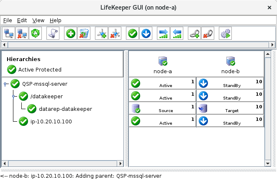Open the File menu

pos(8,20)
